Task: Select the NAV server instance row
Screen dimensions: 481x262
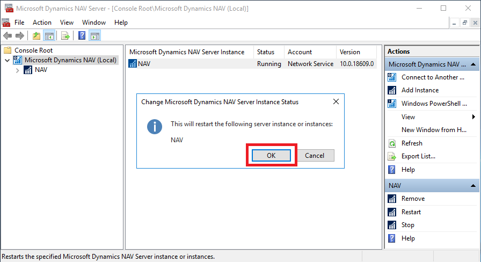Action: (x=252, y=64)
